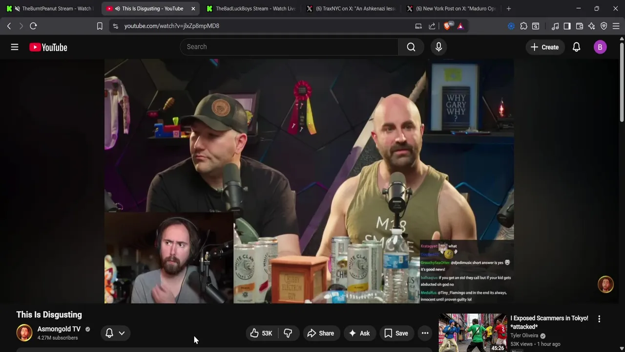Dislike the video with thumbs down
Screen dimensions: 625x352
pyautogui.click(x=288, y=333)
